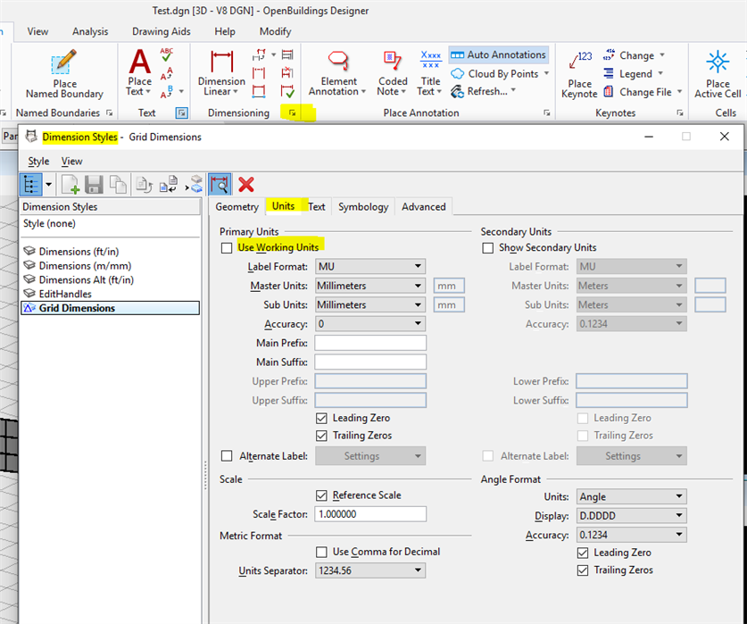Screen dimensions: 747x624
Task: Click Element Annotation tool icon
Action: (x=338, y=61)
